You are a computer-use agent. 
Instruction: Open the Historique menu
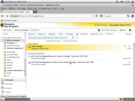(32, 8)
